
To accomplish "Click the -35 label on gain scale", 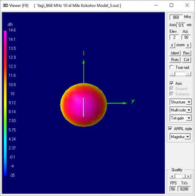I will tap(12, 175).
